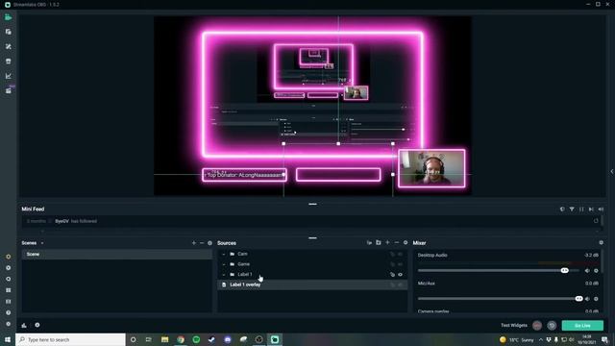Pause the Mini Feed alert queue
This screenshot has width=615, height=346.
pyautogui.click(x=581, y=210)
